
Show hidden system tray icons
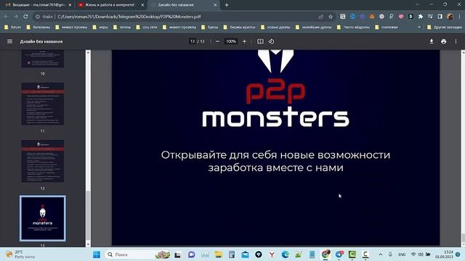tap(381, 254)
